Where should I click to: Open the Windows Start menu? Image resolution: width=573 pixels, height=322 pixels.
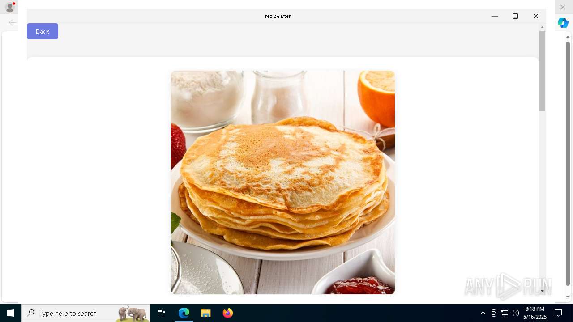click(11, 313)
